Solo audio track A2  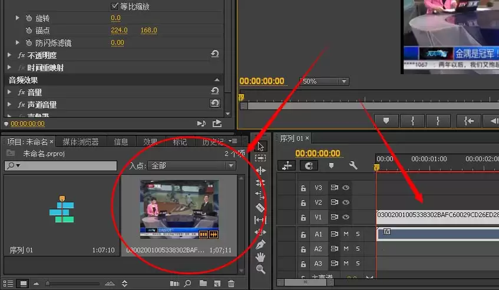(358, 249)
